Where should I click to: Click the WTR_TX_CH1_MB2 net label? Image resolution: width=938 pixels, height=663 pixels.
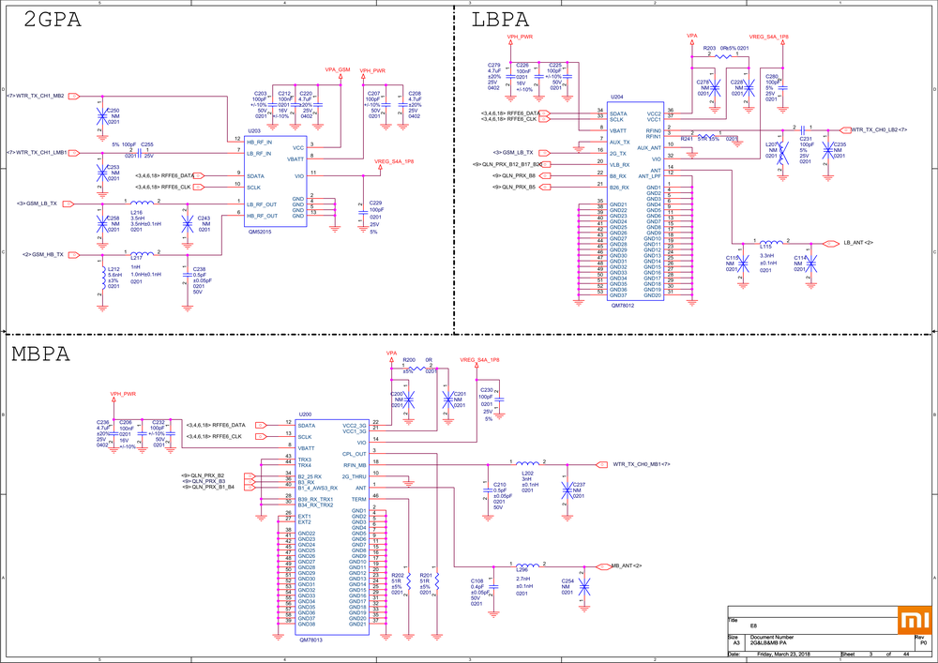click(x=39, y=96)
